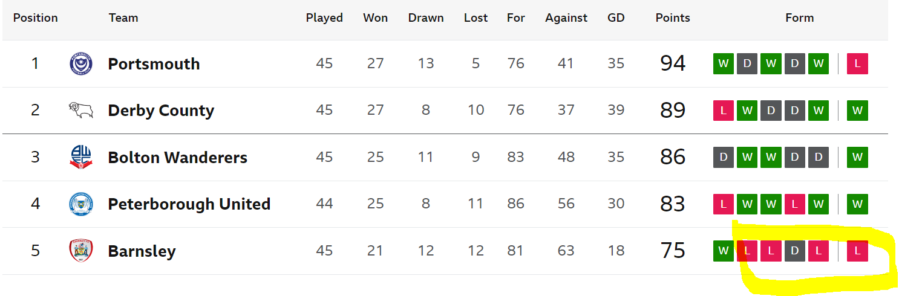Image resolution: width=899 pixels, height=296 pixels.
Task: Click the Barnsley club badge
Action: [x=81, y=251]
